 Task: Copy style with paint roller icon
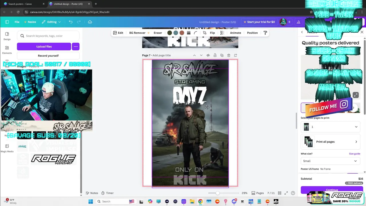(x=265, y=33)
